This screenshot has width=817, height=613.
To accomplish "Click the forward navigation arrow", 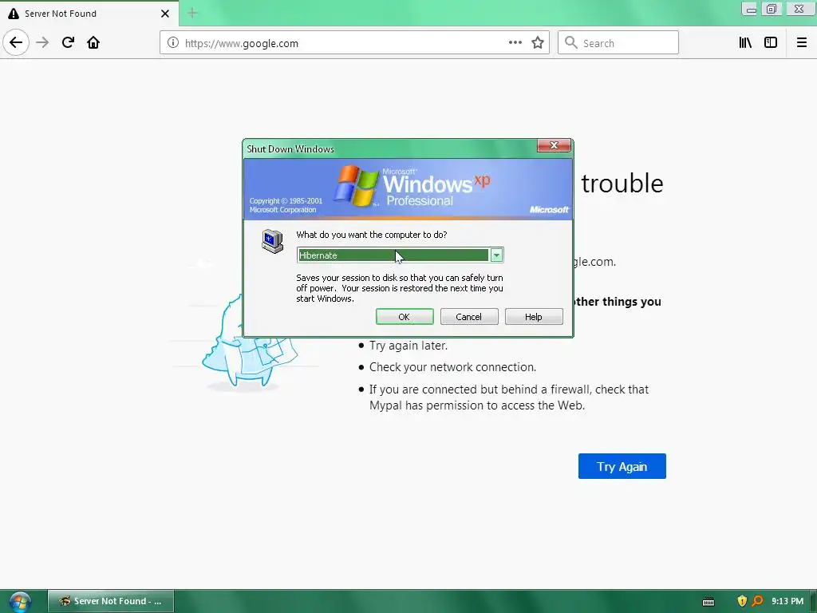I will (x=42, y=43).
